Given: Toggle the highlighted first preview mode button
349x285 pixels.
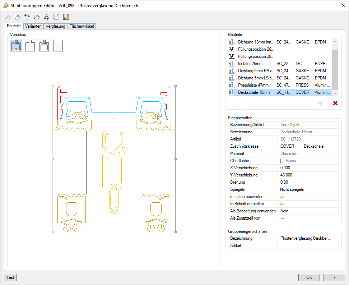Looking at the screenshot, I should pos(16,46).
